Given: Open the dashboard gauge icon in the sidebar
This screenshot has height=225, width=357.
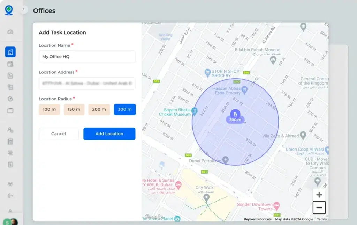Looking at the screenshot, I should tap(10, 32).
